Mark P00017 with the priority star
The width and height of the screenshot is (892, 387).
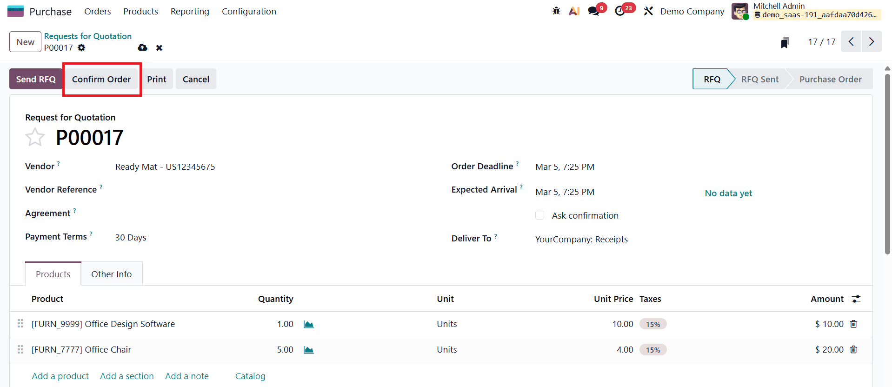click(35, 138)
